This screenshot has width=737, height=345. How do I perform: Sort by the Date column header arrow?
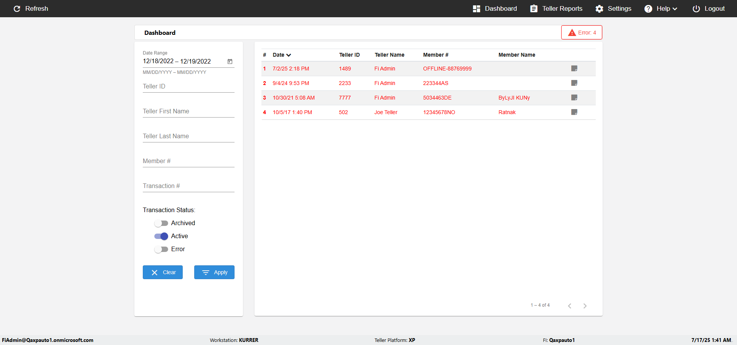(x=289, y=55)
